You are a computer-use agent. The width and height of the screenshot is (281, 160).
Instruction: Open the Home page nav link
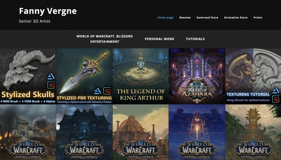[165, 18]
